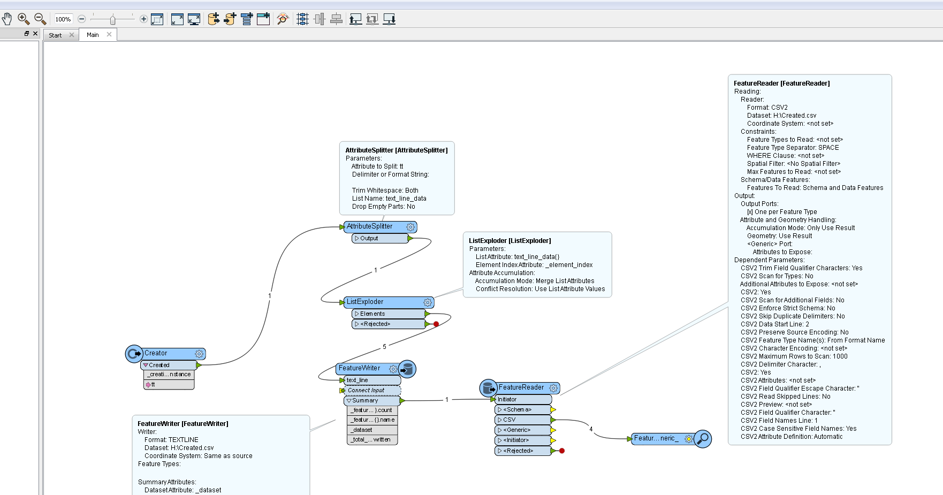
Task: Expand the AttributeSplitter Output port
Action: coord(357,239)
